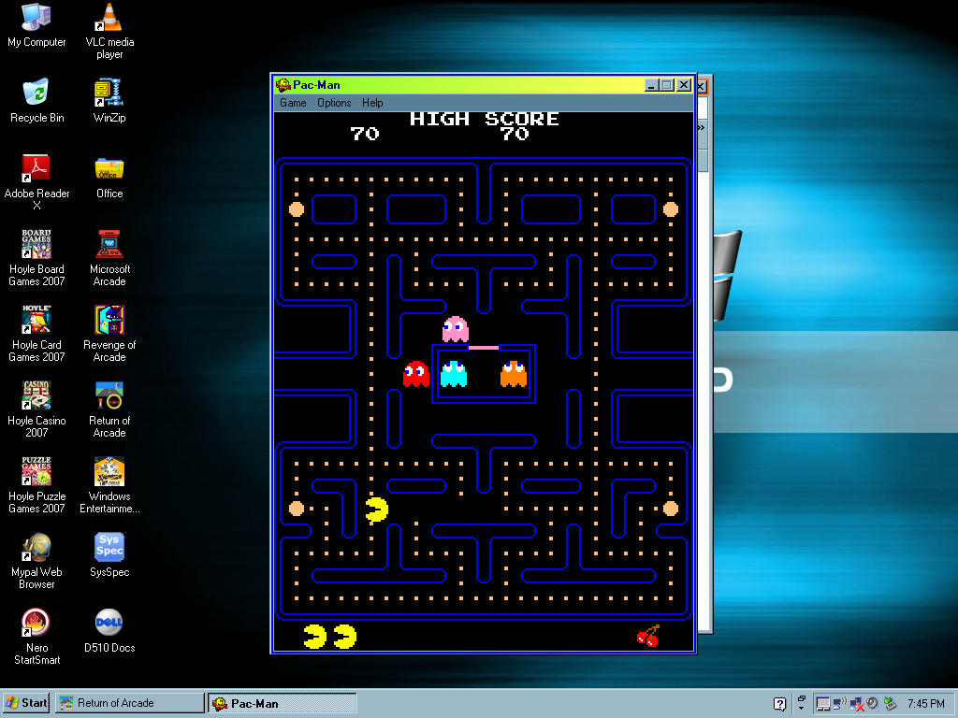Viewport: 958px width, 718px height.
Task: Click the pink ghost house door
Action: point(484,348)
